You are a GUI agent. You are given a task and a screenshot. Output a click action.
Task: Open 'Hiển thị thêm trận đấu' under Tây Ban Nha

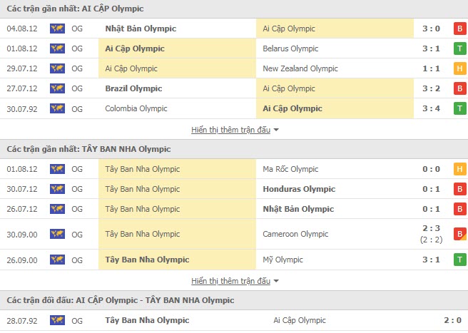[x=230, y=281]
